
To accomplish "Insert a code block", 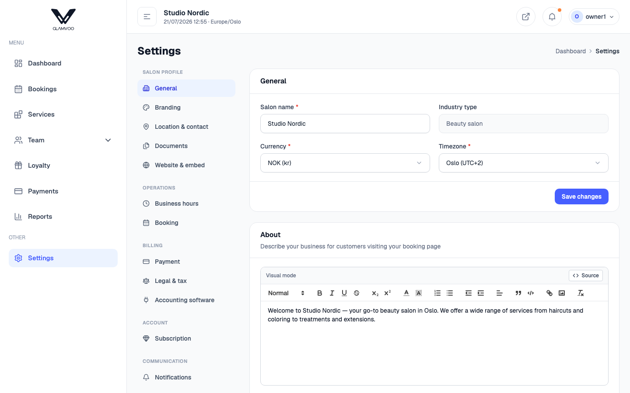I will point(531,293).
